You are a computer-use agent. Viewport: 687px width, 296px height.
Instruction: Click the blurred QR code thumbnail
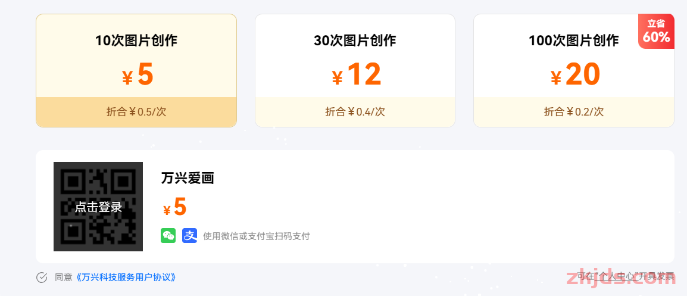coord(98,207)
